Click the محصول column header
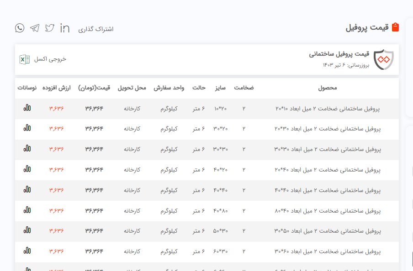Viewport: 413px width, 271px height. pyautogui.click(x=327, y=88)
